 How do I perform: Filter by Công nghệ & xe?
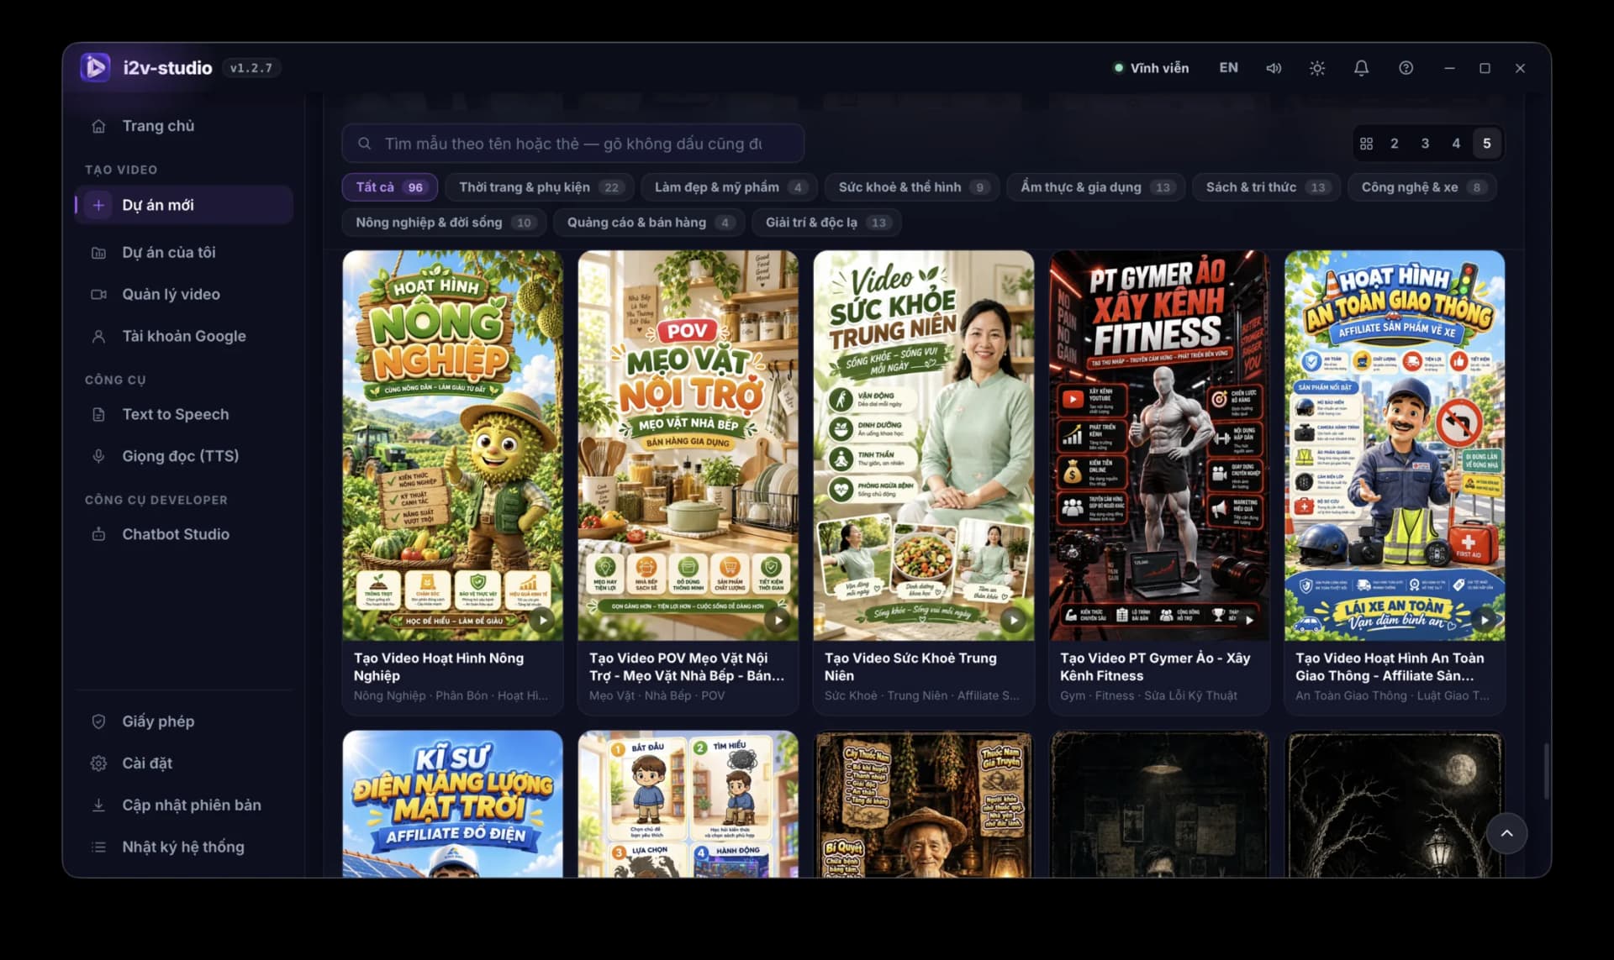1422,187
